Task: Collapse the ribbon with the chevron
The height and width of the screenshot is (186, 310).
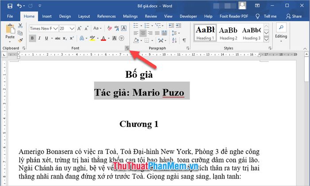Action: pos(305,49)
